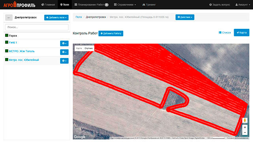Open gear menu for Метро. пос. Юбилейный
Screen dimensions: 253x142
(64, 61)
